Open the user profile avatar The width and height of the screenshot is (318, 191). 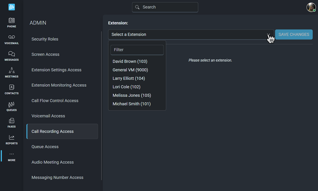coord(311,7)
